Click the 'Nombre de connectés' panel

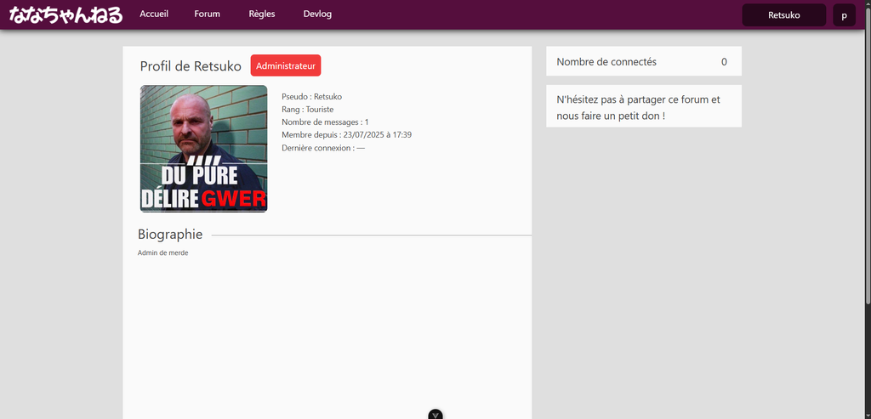click(x=643, y=62)
